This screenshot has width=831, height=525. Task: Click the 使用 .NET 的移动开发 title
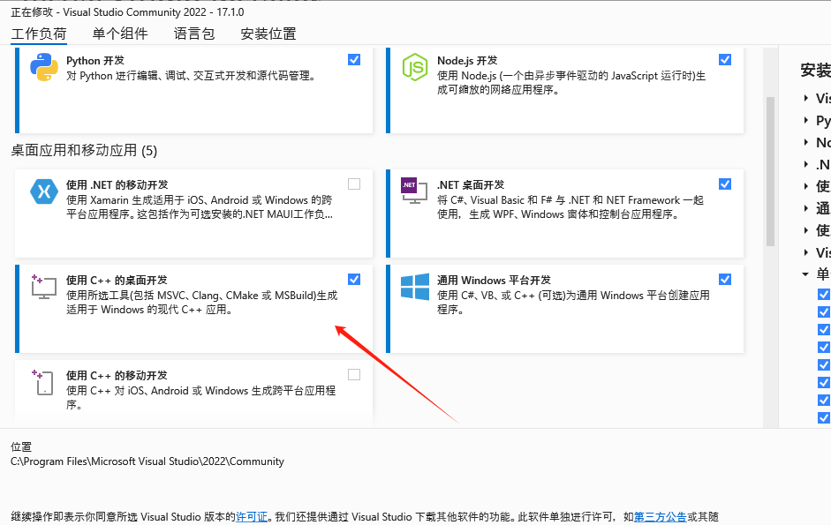(x=117, y=185)
